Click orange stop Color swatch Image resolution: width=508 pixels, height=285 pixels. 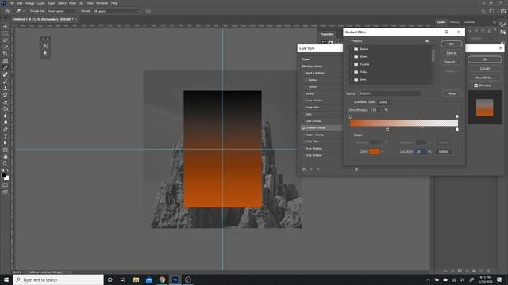375,151
